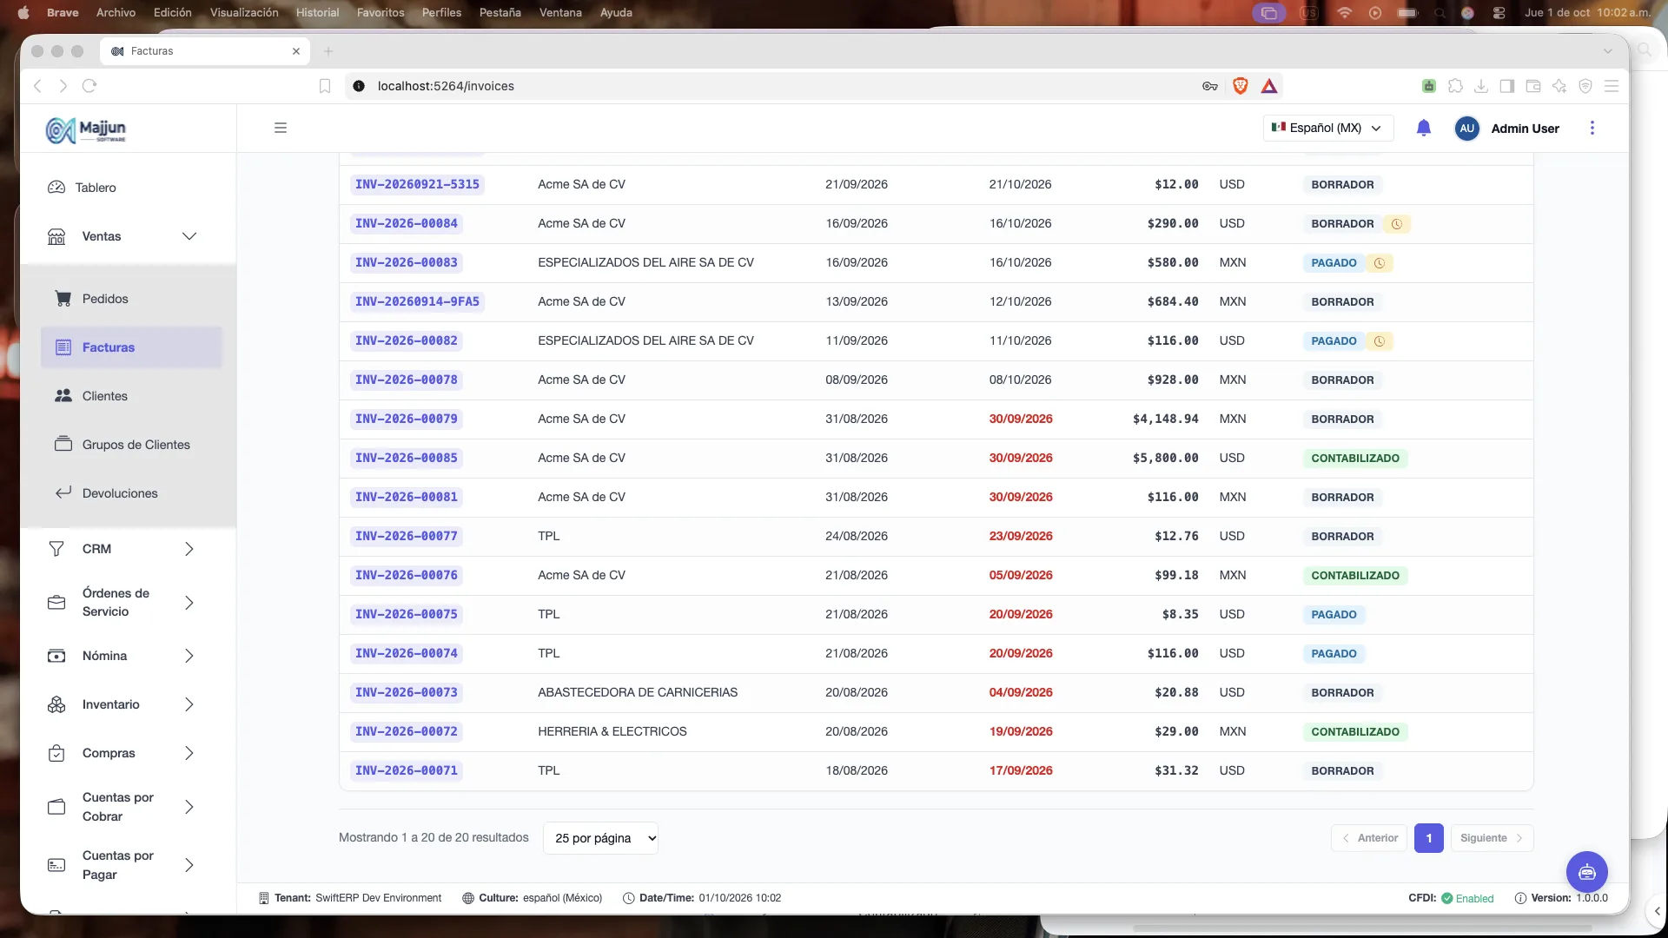Toggle the hamburger sidebar menu icon

[281, 128]
